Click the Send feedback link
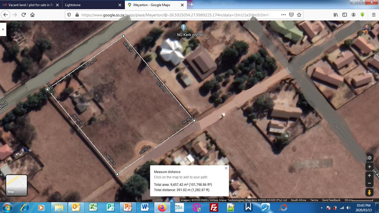 point(331,200)
